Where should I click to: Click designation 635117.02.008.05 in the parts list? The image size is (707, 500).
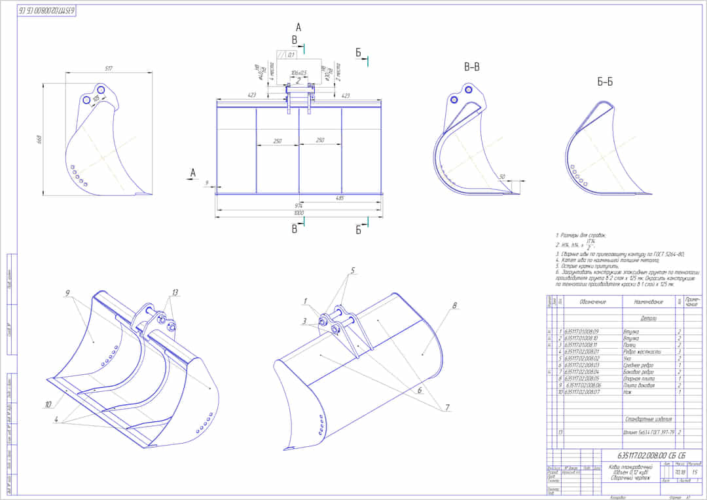coord(582,379)
